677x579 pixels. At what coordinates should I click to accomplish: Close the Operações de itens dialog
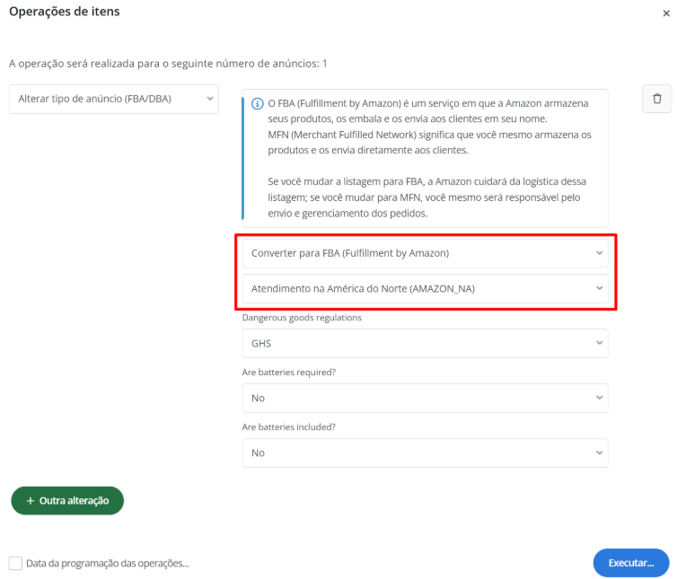[664, 13]
